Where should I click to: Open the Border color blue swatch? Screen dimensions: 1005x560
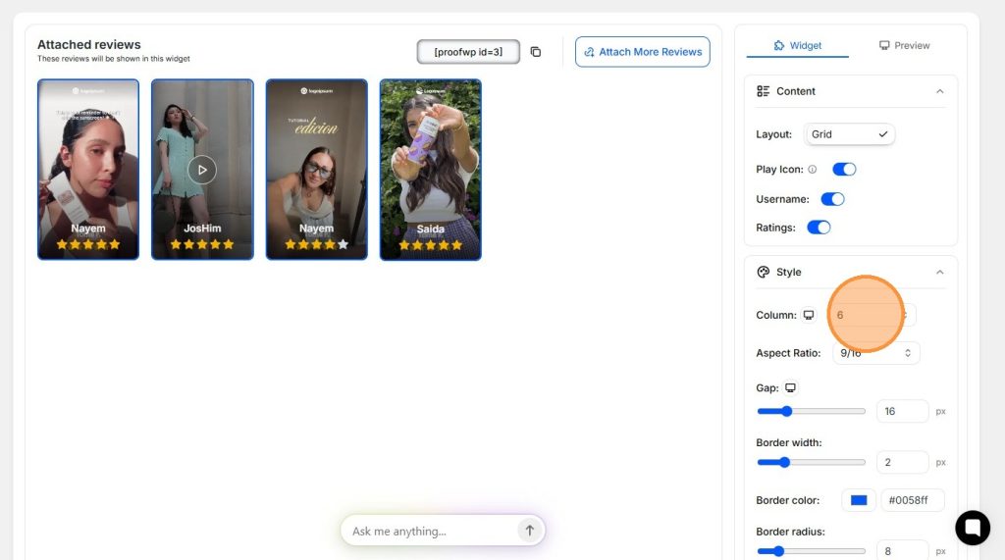click(859, 500)
